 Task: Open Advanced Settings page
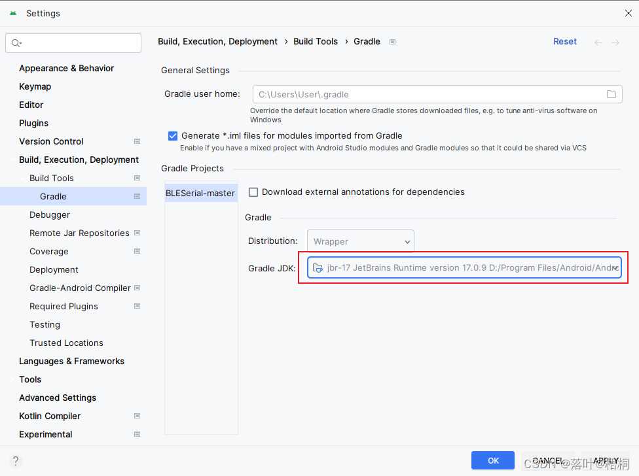(58, 398)
